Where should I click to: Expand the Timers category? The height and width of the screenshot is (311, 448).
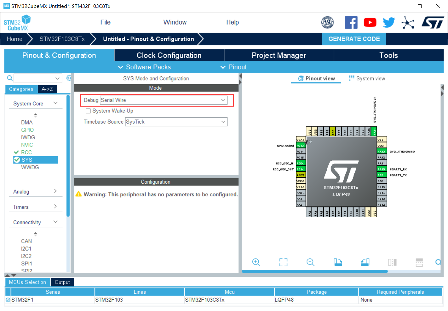pyautogui.click(x=55, y=207)
